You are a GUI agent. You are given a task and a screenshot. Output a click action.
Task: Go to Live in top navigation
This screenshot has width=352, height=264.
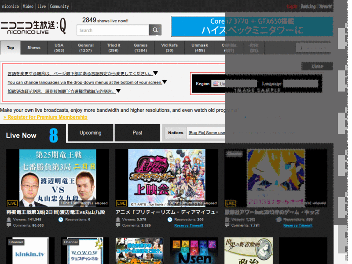[41, 6]
